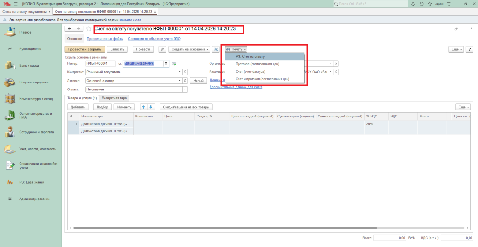Expand the Контрагент dropdown list

pyautogui.click(x=179, y=72)
